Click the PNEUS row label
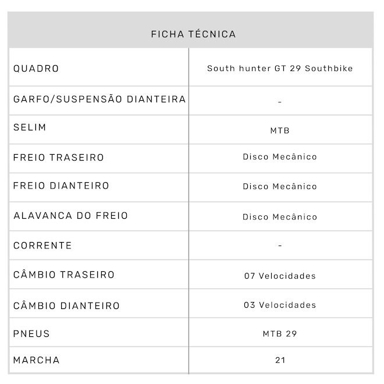 [31, 334]
